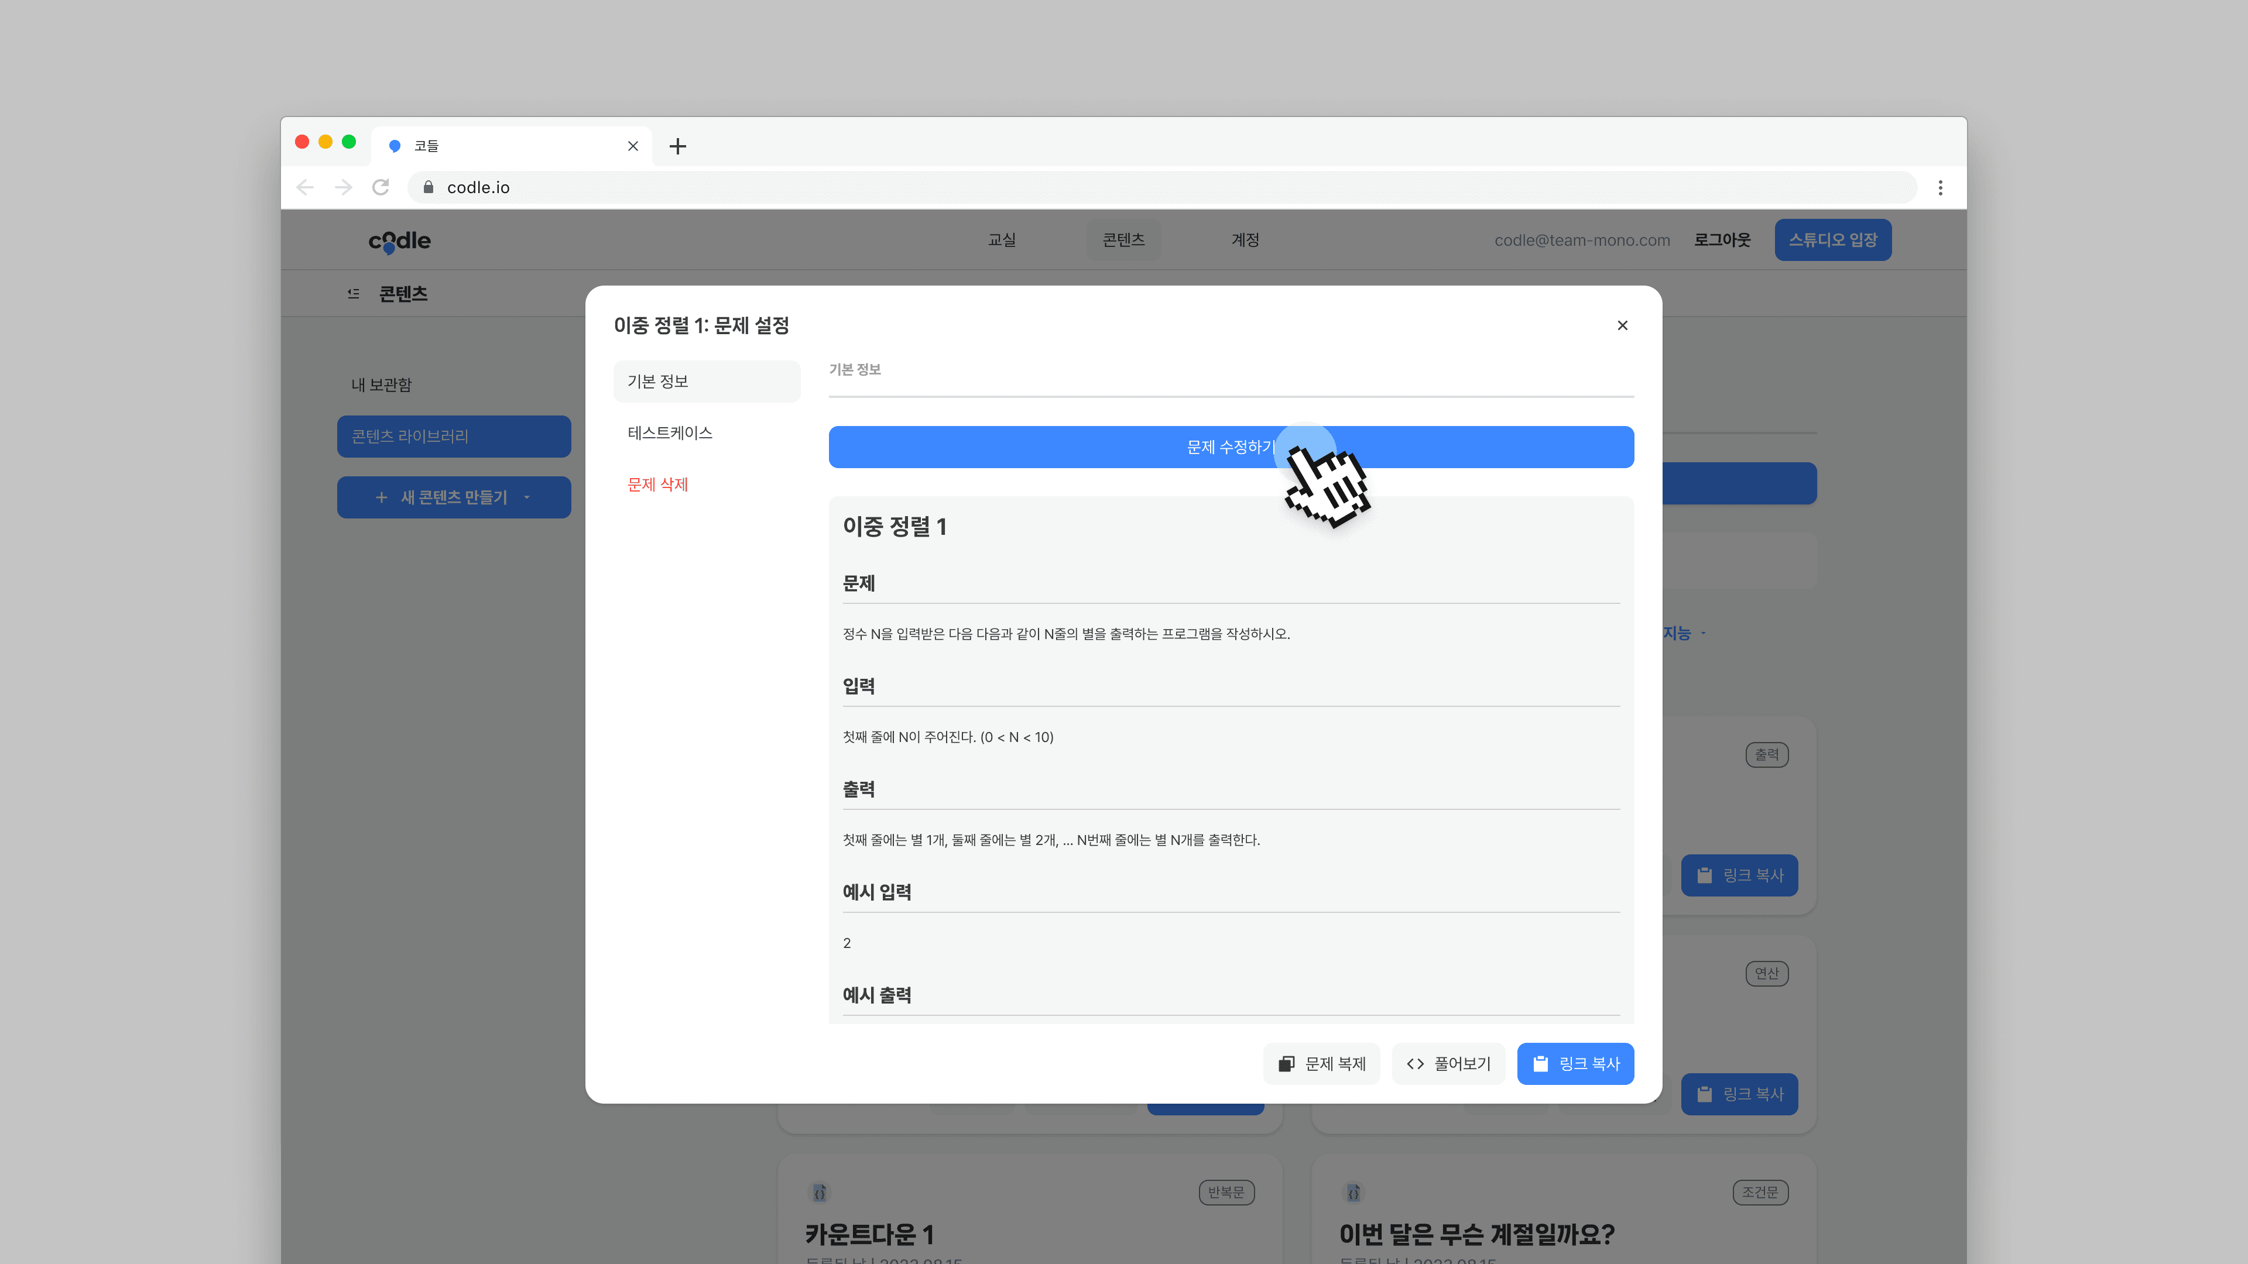The width and height of the screenshot is (2248, 1264).
Task: Click the 이중 정렬 1 problem heading
Action: 895,526
